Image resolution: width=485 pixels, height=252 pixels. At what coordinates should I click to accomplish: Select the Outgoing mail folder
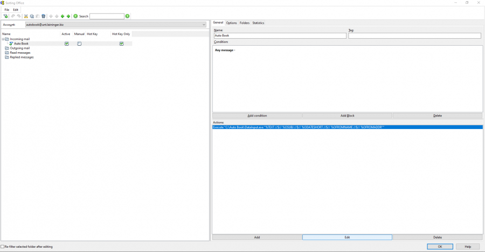pyautogui.click(x=19, y=48)
